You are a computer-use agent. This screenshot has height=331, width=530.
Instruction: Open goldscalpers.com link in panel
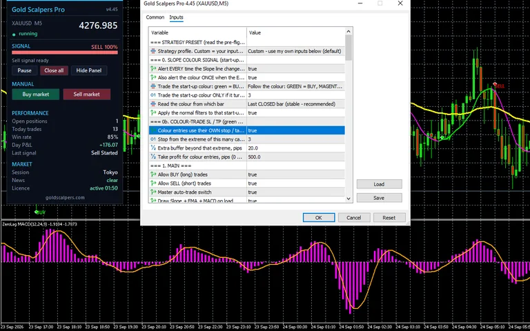coord(65,197)
